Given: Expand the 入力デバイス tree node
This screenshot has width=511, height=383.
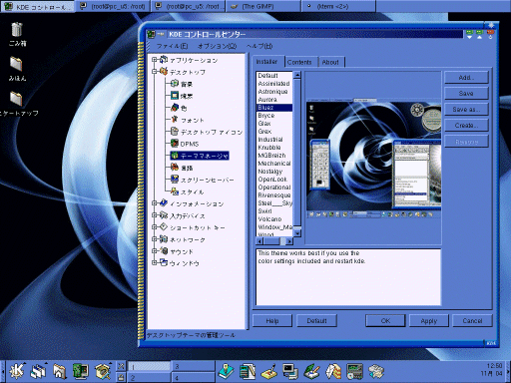Looking at the screenshot, I should [x=155, y=215].
